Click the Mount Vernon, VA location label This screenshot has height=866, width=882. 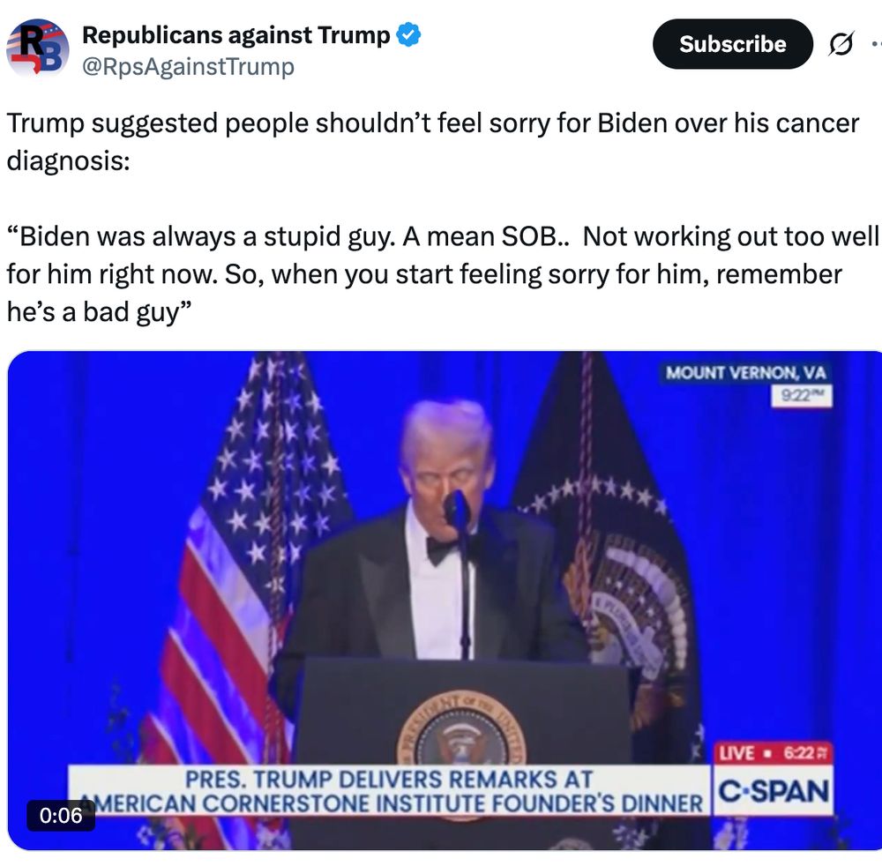pyautogui.click(x=745, y=373)
